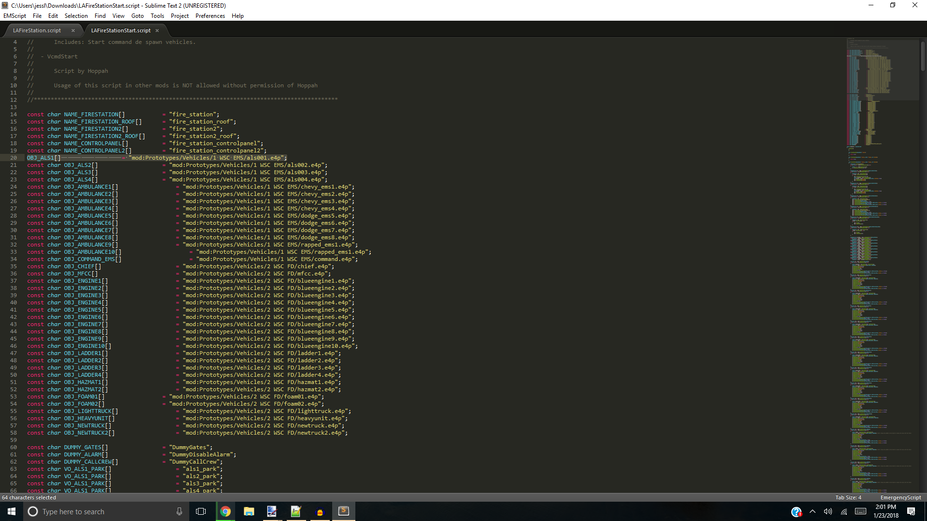Click the Sublime Text taskbar icon
927x521 pixels.
343,511
